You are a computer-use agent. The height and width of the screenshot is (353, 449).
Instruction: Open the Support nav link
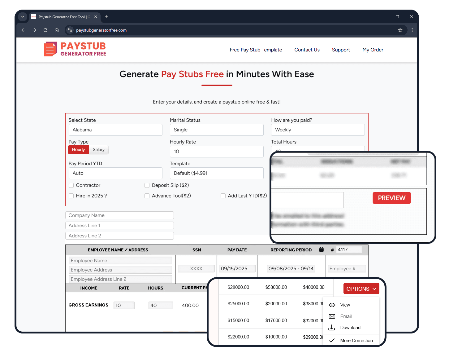coord(341,50)
